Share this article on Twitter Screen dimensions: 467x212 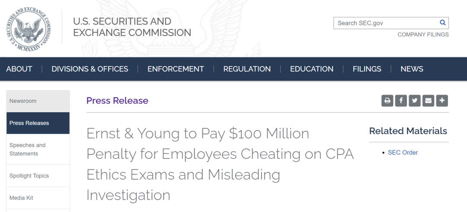415,101
